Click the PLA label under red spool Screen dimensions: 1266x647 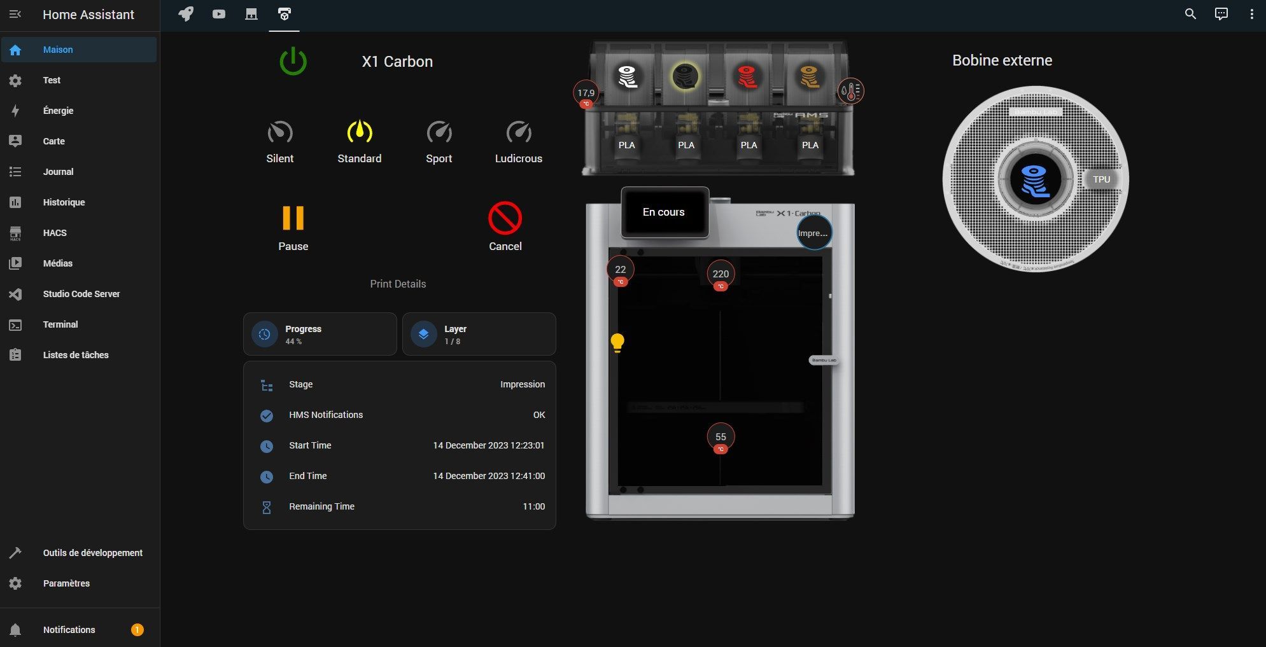pos(749,145)
